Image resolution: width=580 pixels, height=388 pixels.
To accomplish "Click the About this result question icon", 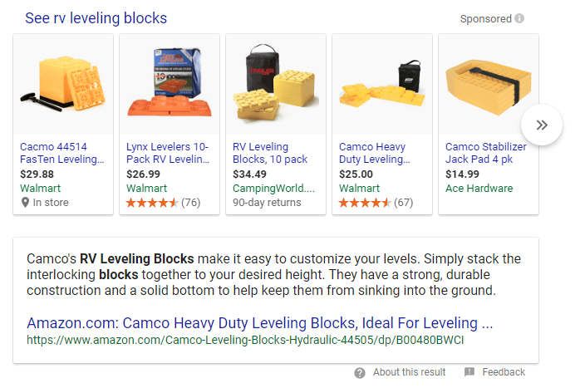I will 360,372.
